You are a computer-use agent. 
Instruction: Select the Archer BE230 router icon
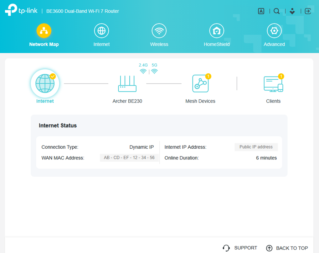(x=127, y=84)
